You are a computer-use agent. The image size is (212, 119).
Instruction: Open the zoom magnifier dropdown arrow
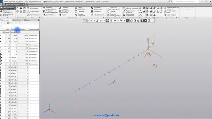[x=94, y=20]
